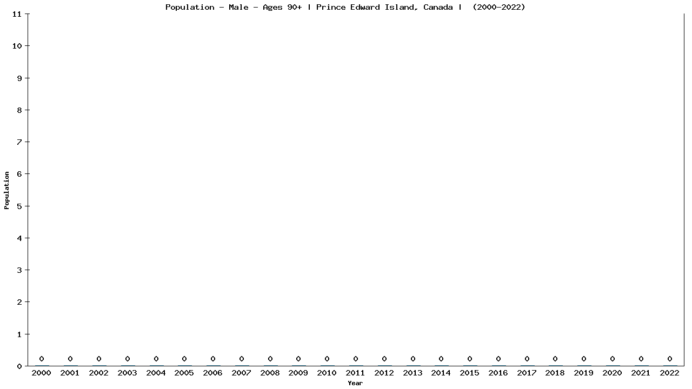Select the 2003 year label on x-axis

[x=128, y=373]
